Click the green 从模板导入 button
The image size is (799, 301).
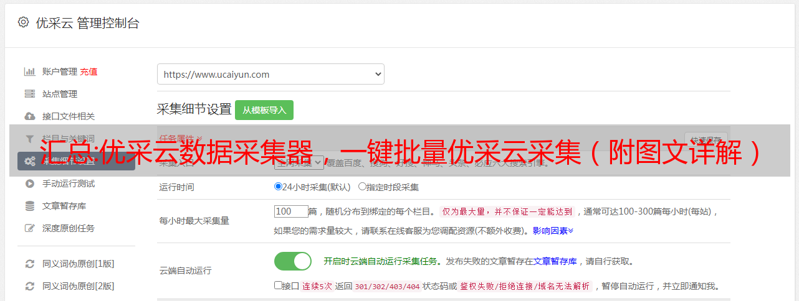click(x=264, y=110)
